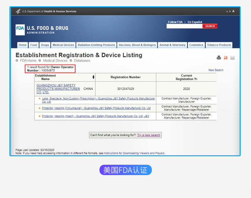The height and width of the screenshot is (198, 251).
Task: Click the HHS eagle logo
Action: [18, 11]
